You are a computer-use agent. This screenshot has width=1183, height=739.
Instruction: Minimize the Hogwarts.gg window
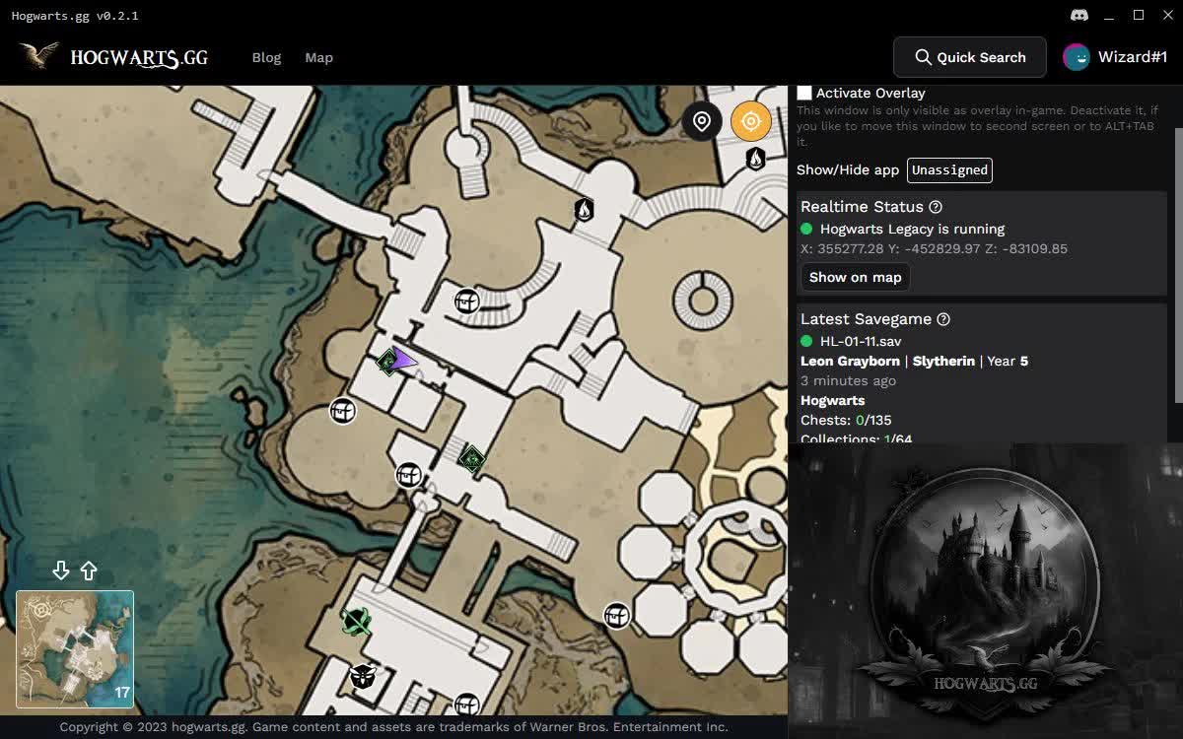[x=1109, y=15]
